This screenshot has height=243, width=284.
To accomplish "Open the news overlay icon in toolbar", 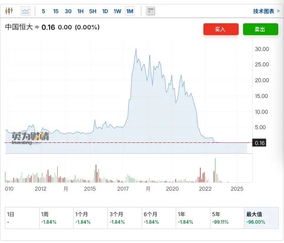I will pyautogui.click(x=151, y=11).
